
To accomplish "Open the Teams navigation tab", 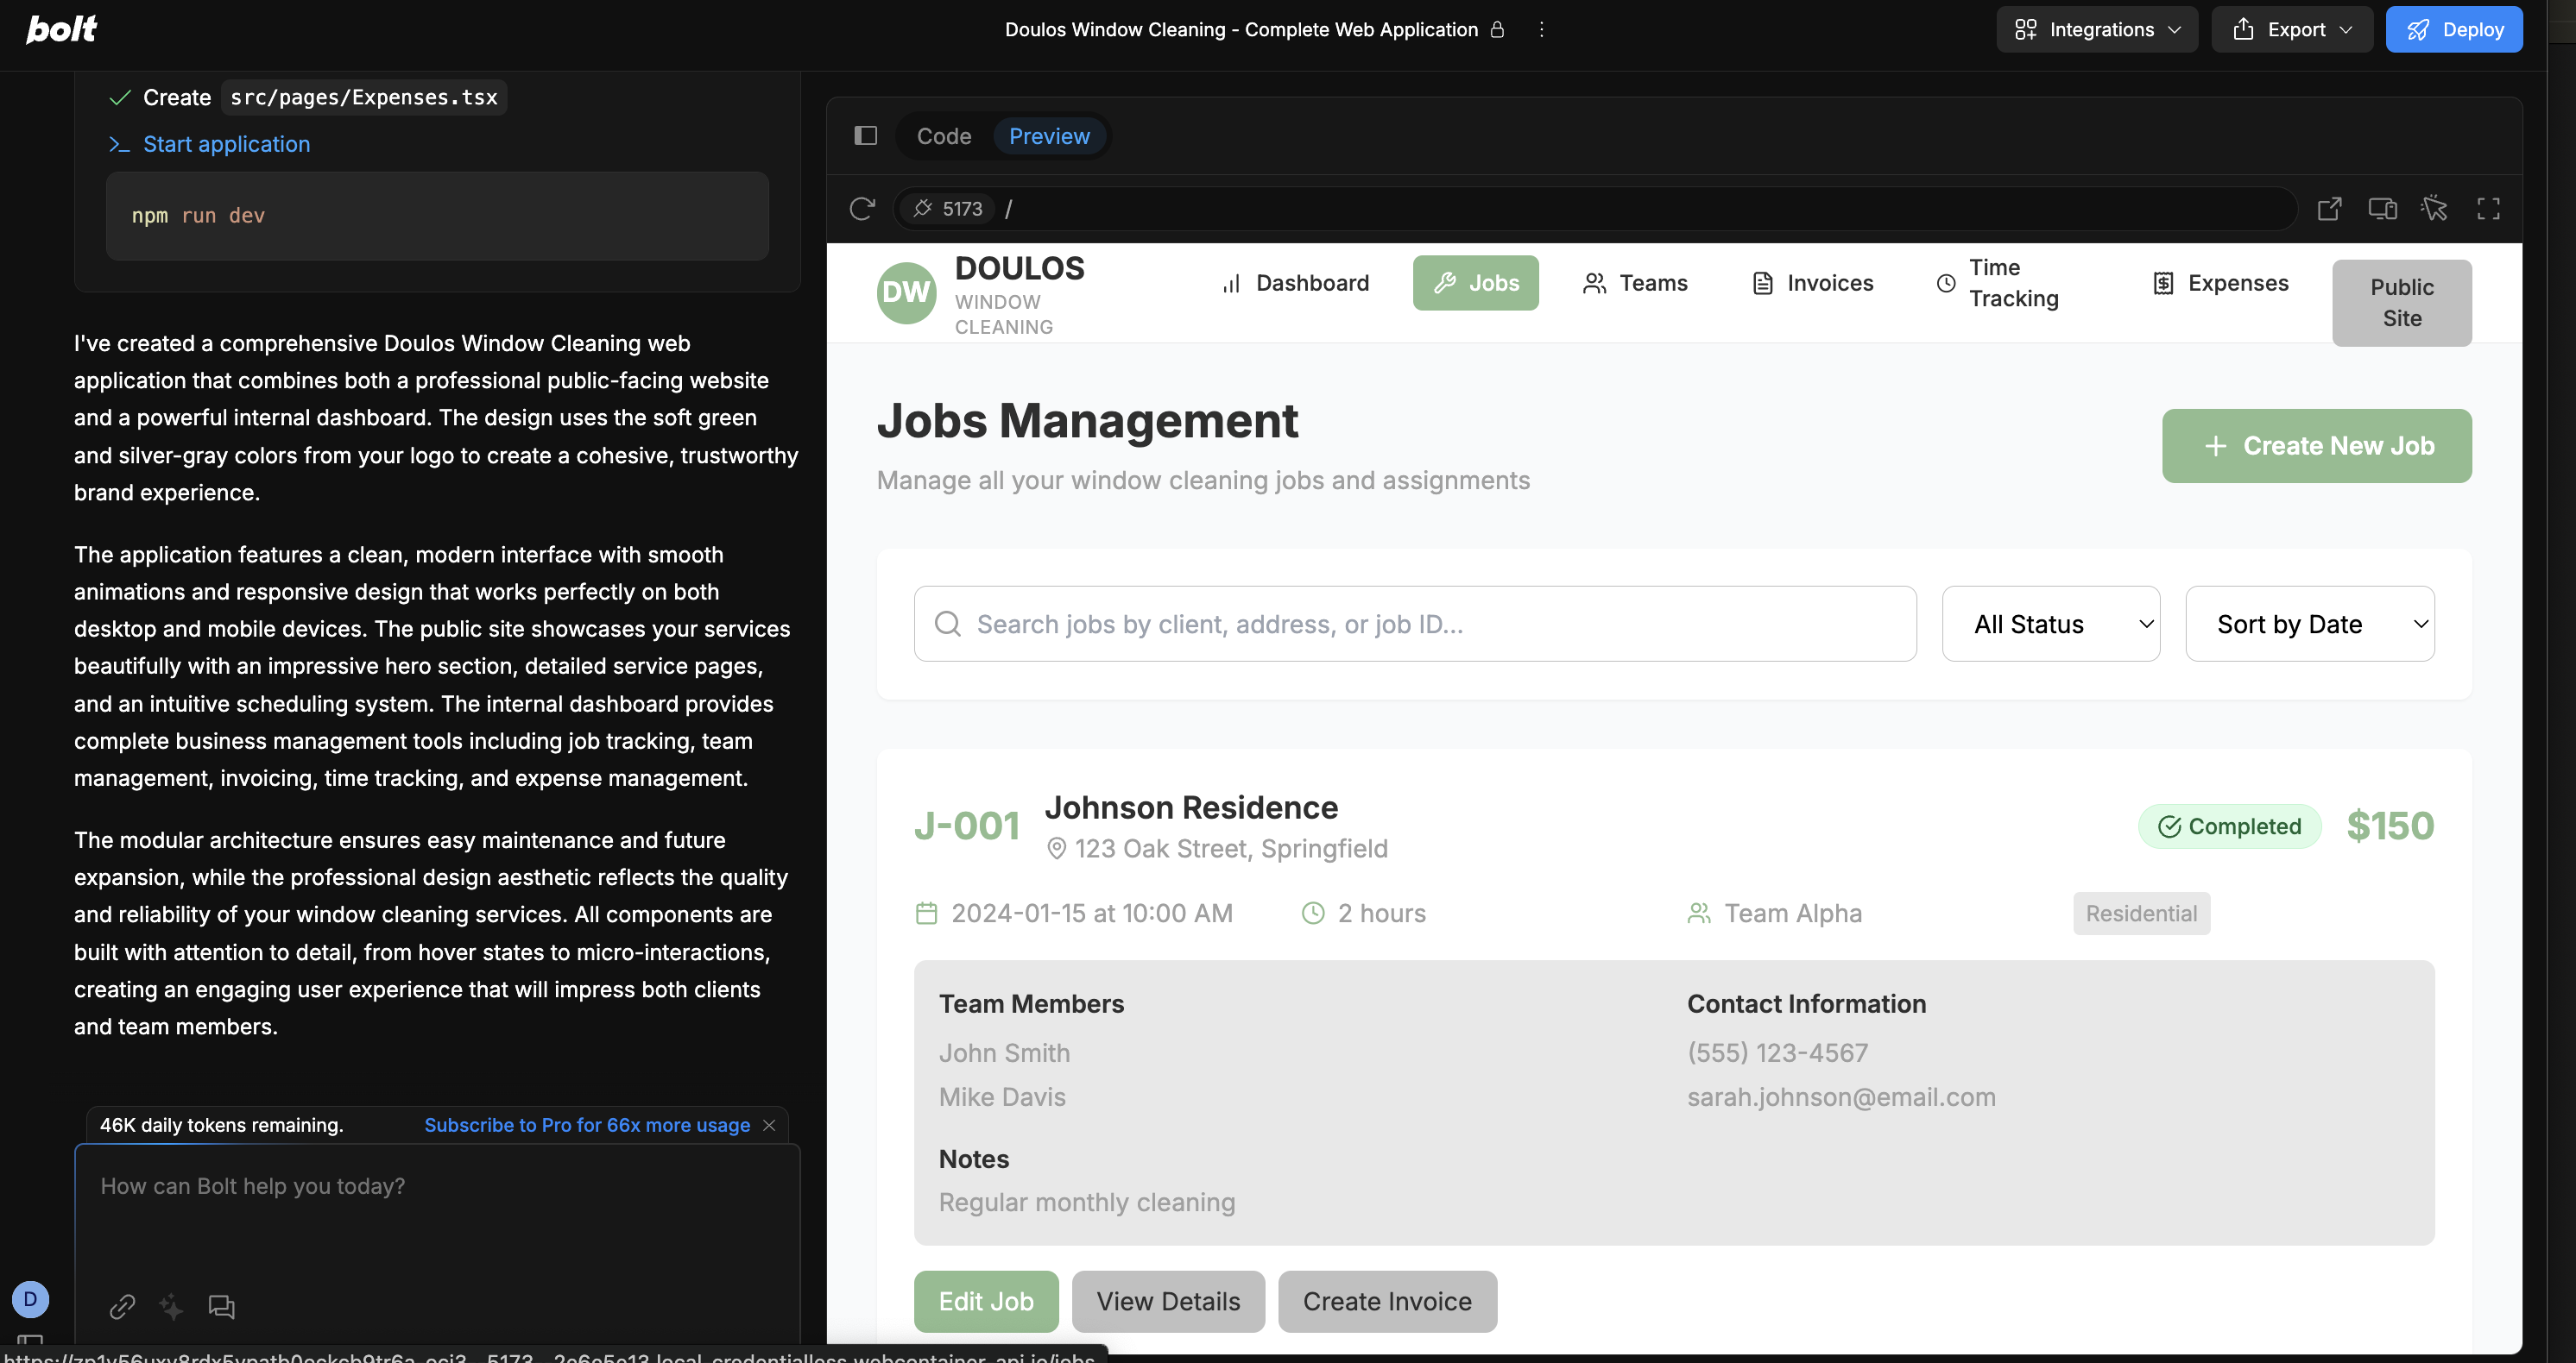I will point(1635,284).
